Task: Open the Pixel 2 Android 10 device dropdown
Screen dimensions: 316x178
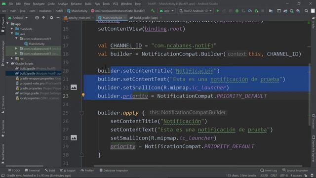Action: tap(196, 11)
